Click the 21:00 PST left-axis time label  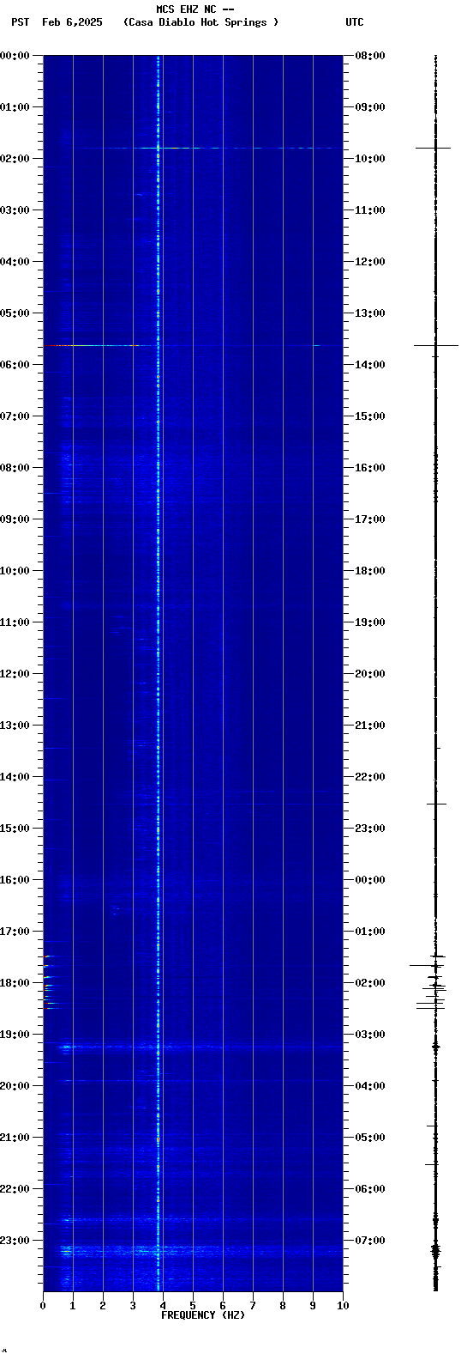15,1138
